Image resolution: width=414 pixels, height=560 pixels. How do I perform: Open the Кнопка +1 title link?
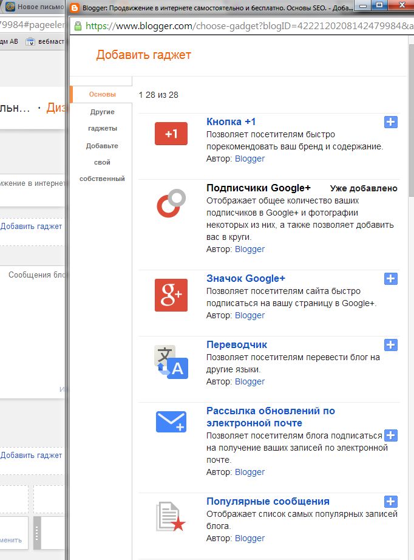231,121
